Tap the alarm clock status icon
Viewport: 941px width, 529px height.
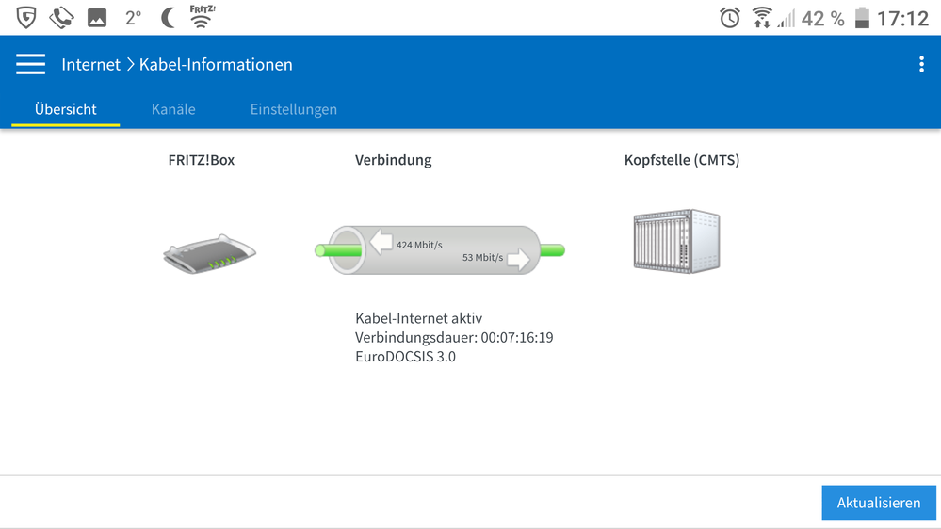(730, 18)
